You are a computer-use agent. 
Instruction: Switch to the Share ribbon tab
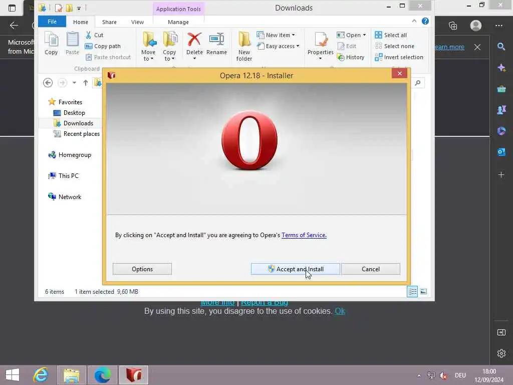pos(109,22)
